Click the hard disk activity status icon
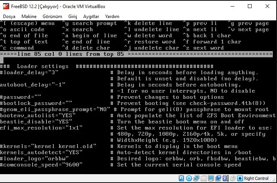Viewport: 277px width, 183px height. point(181,178)
